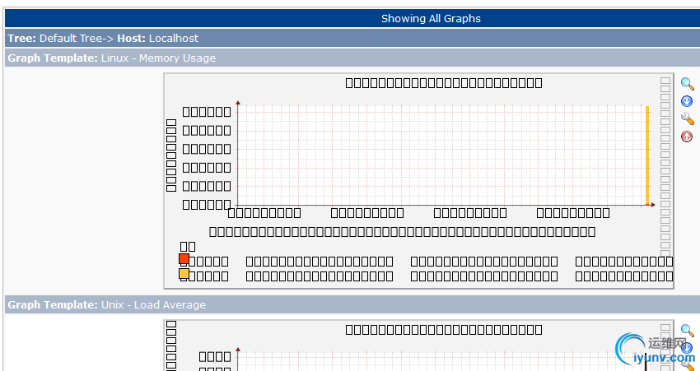Click the iyunv.com watermark logo
The width and height of the screenshot is (700, 371).
[651, 351]
